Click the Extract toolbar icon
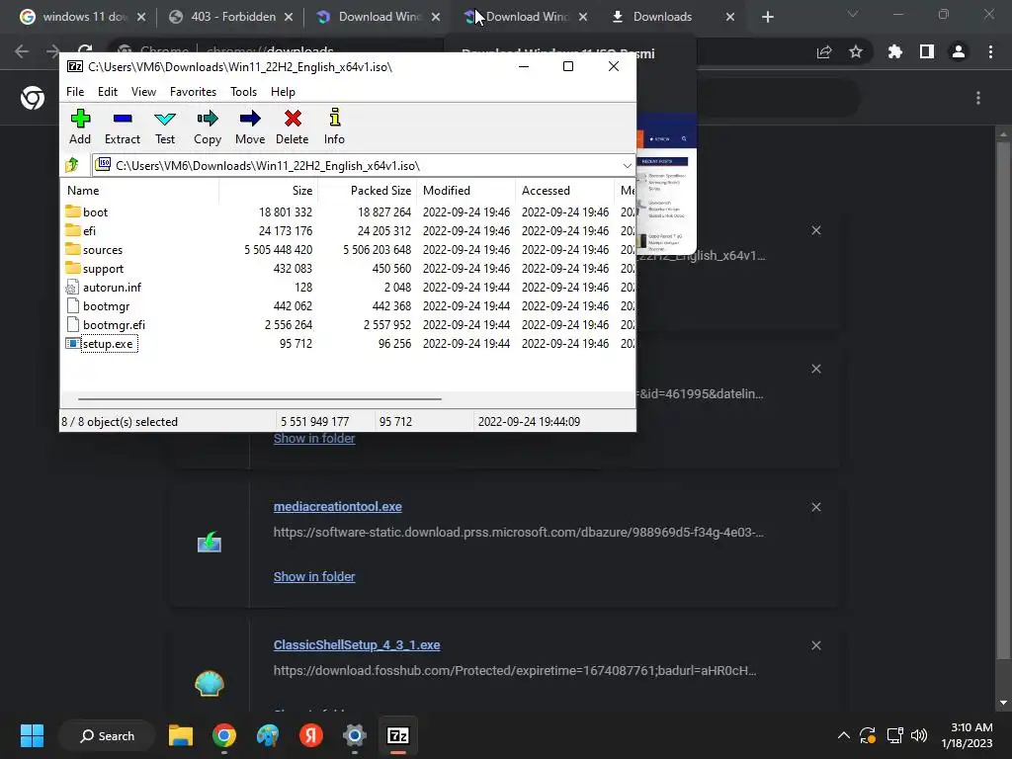This screenshot has width=1012, height=759. click(x=122, y=126)
